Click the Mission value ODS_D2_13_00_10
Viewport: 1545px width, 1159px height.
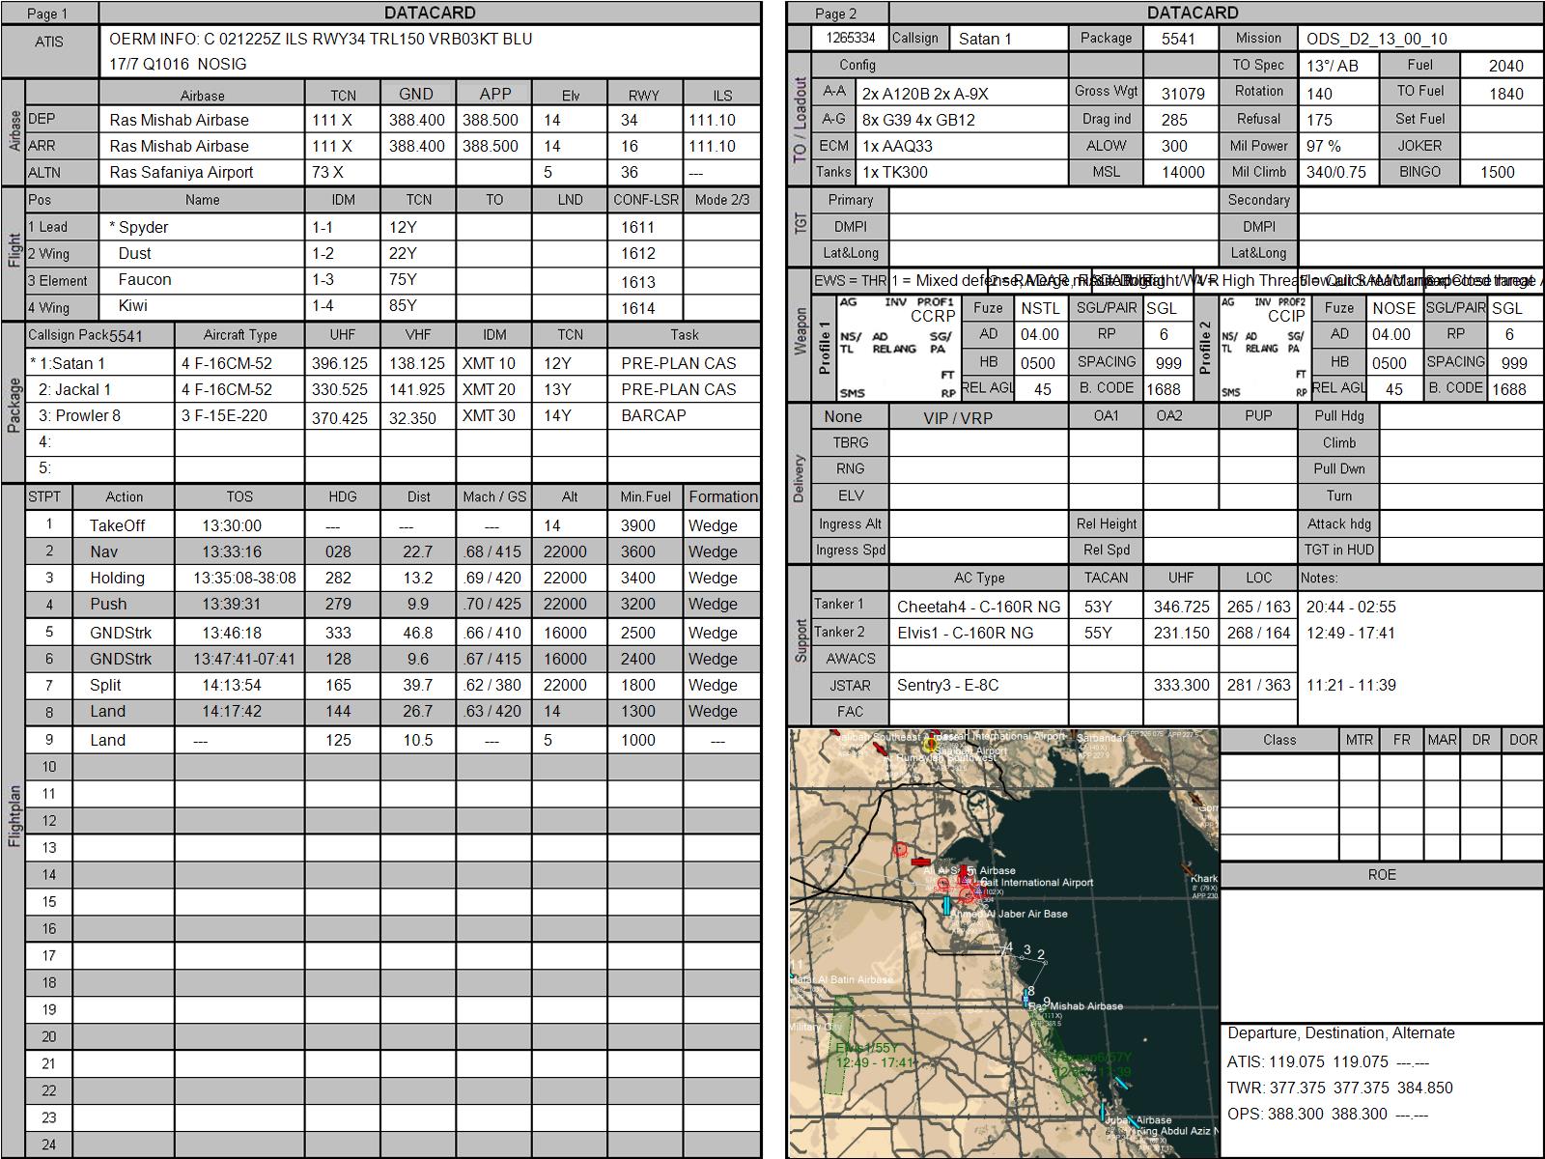(1377, 39)
